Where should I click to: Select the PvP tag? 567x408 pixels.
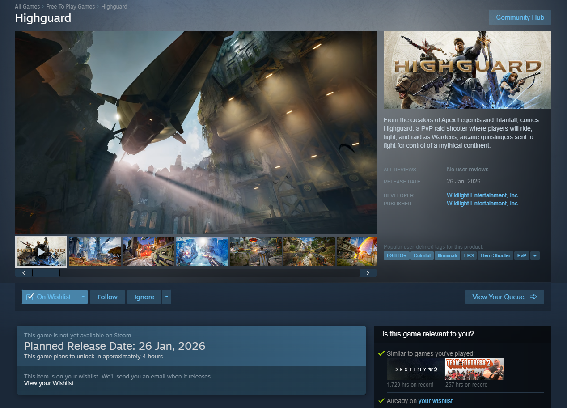point(522,256)
